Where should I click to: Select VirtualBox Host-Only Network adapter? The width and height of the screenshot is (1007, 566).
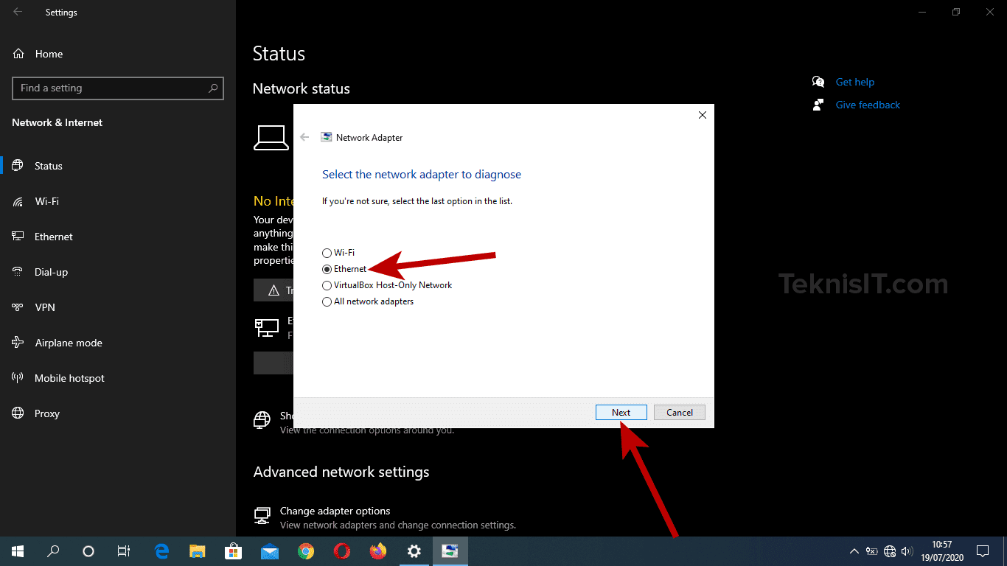click(x=327, y=285)
